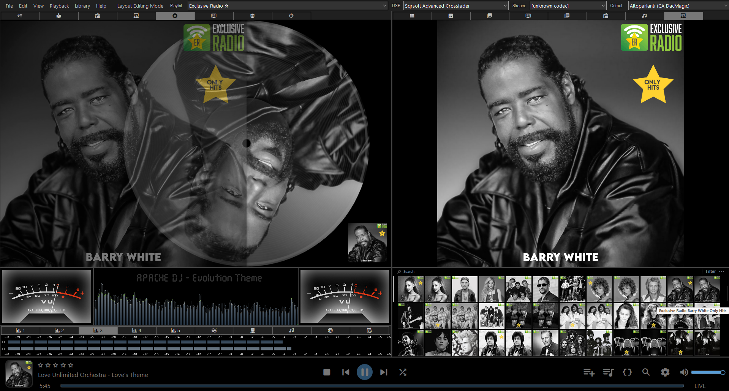Screen dimensions: 729x391
Task: Rate track three stars
Action: tap(55, 365)
